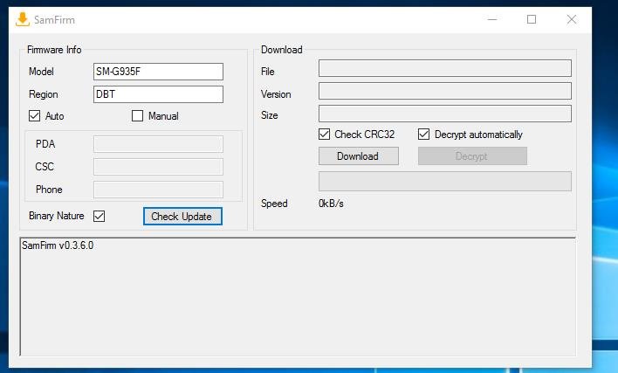Click the PDA text field
Screen dimensions: 618x373
point(158,144)
